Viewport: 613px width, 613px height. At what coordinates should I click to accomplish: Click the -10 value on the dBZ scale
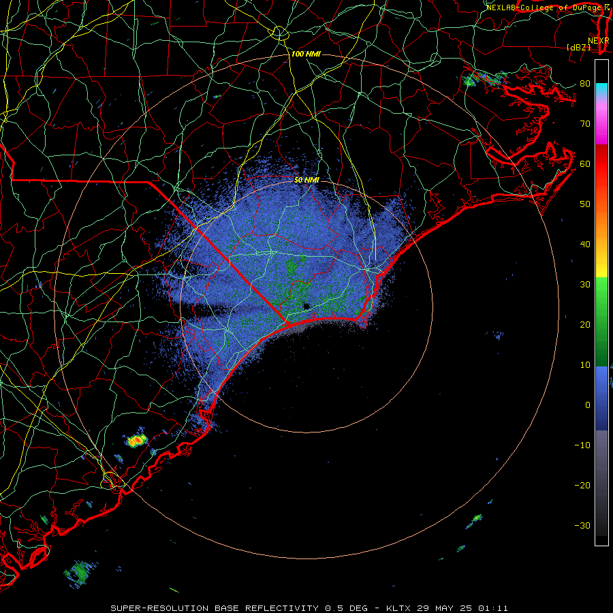[x=582, y=445]
